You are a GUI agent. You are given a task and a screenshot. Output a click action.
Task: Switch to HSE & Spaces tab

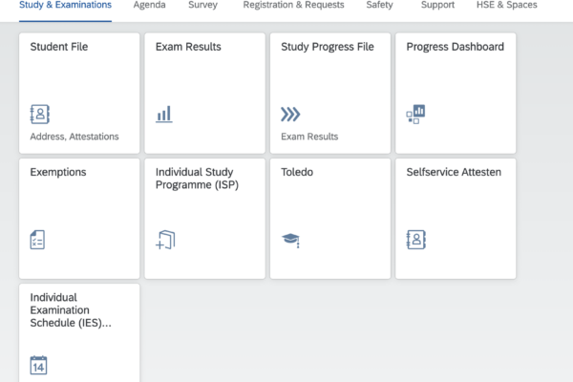point(506,5)
